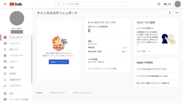Click the cameraman illustration in upload card
183x103 pixels.
pos(60,43)
